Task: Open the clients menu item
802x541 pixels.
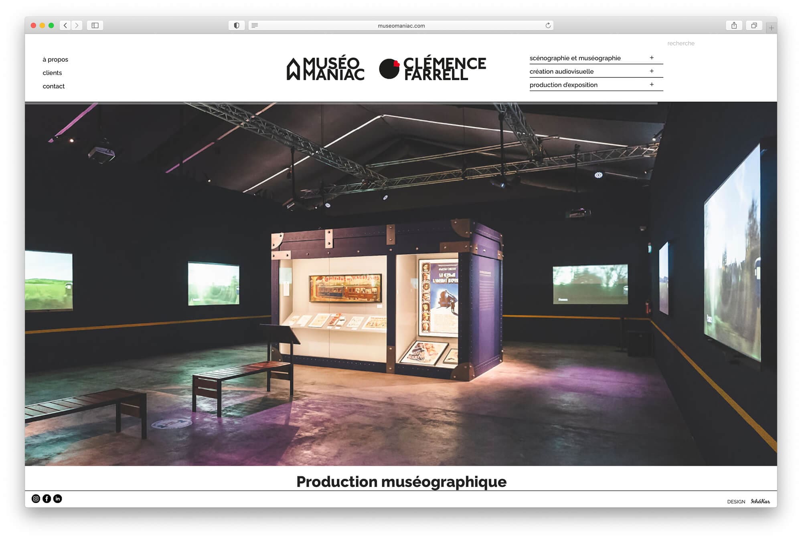Action: [52, 73]
